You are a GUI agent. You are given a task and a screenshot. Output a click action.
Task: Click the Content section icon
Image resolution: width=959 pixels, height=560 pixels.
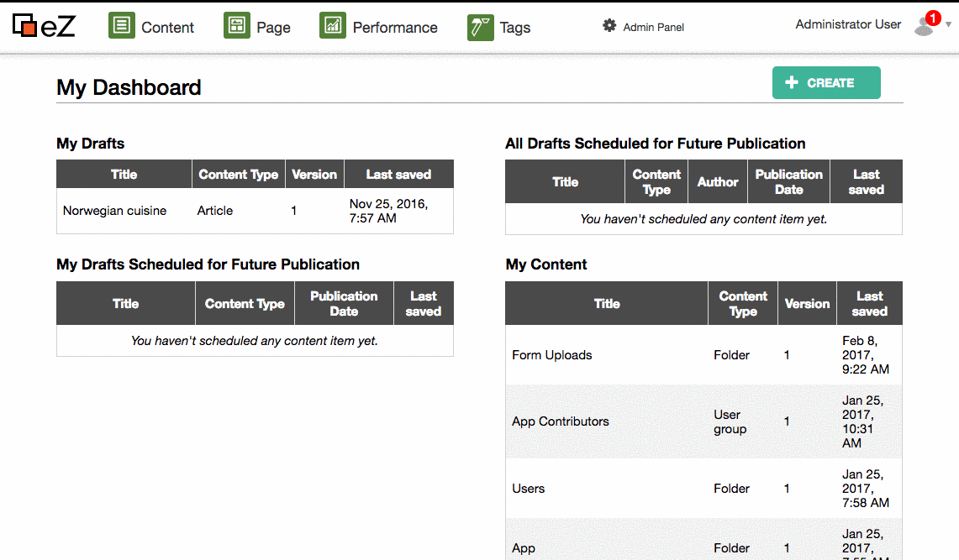click(122, 26)
